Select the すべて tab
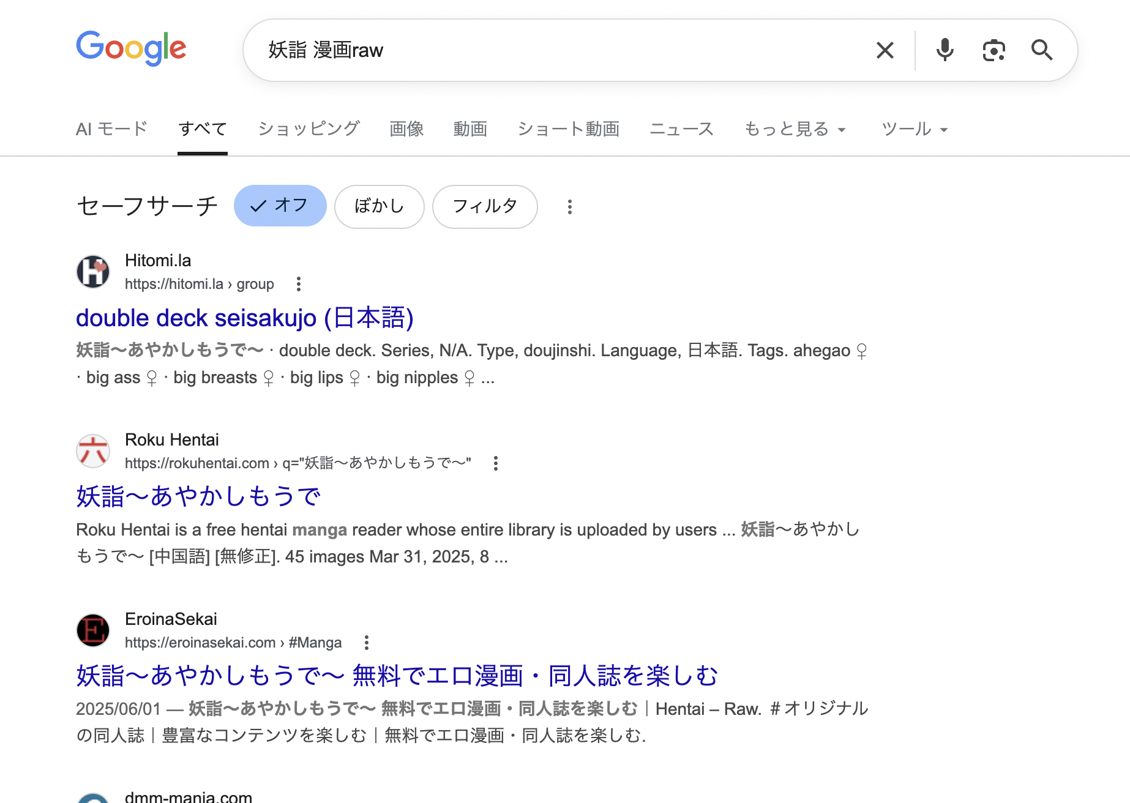1130x803 pixels. click(203, 129)
